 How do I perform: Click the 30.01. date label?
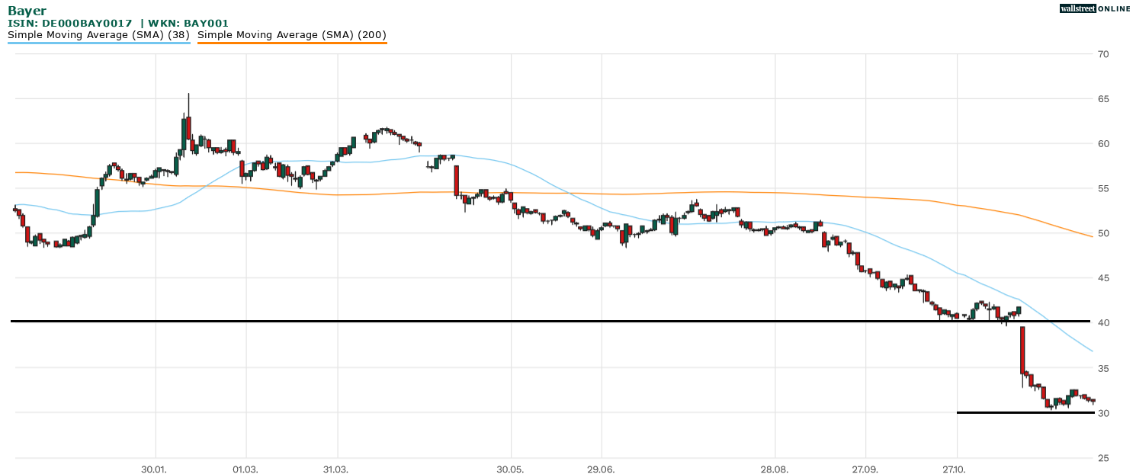click(x=155, y=470)
